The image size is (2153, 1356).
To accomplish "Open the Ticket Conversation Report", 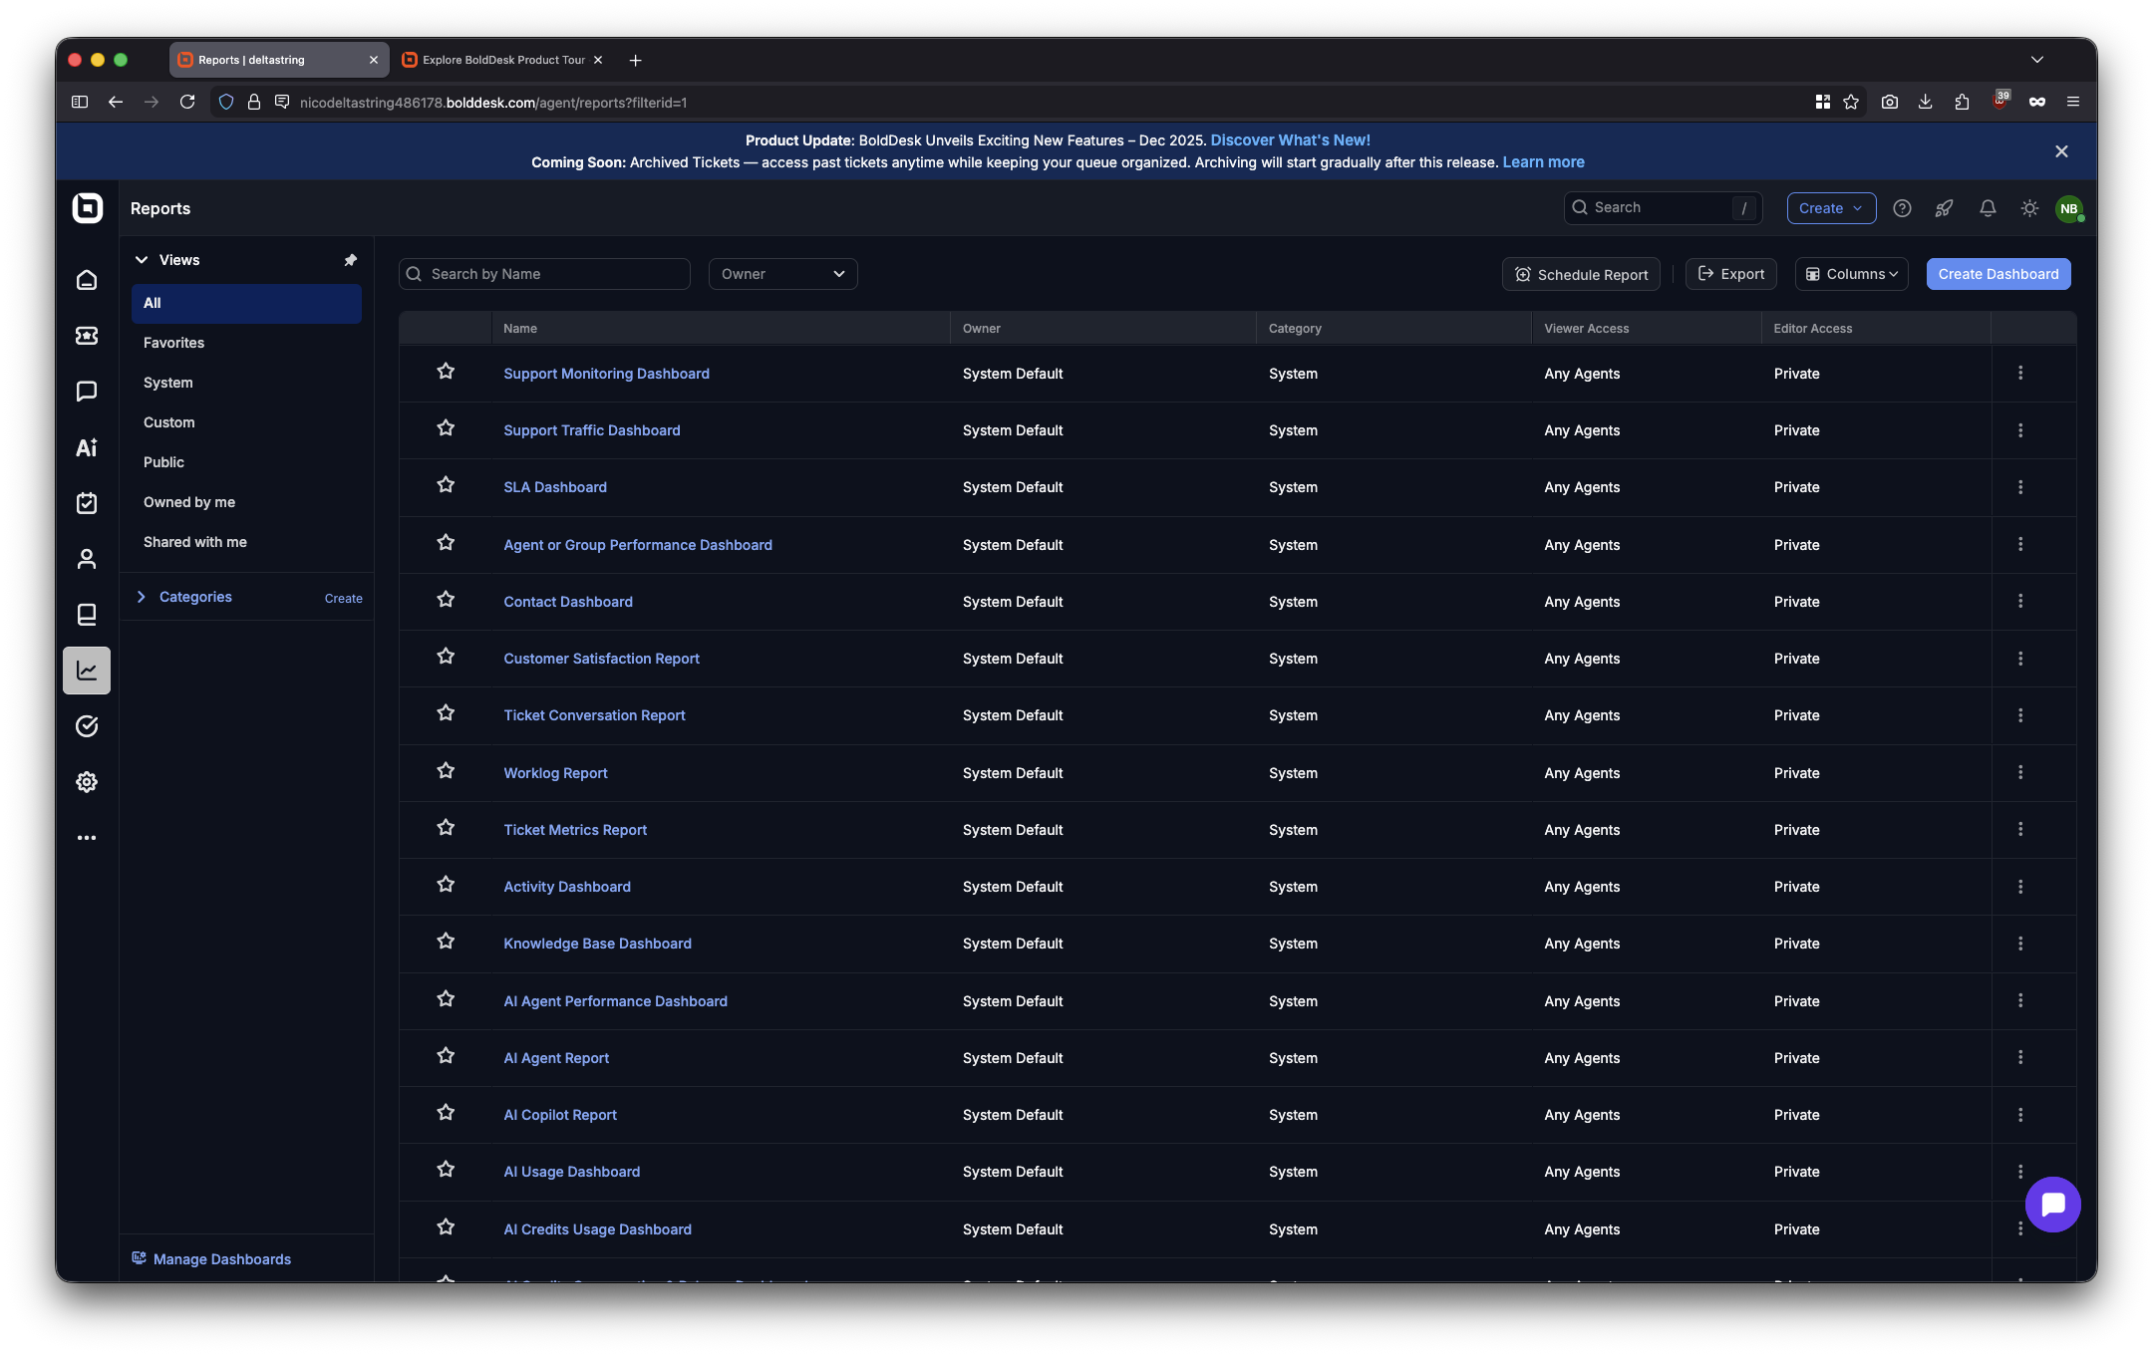I will coord(594,715).
